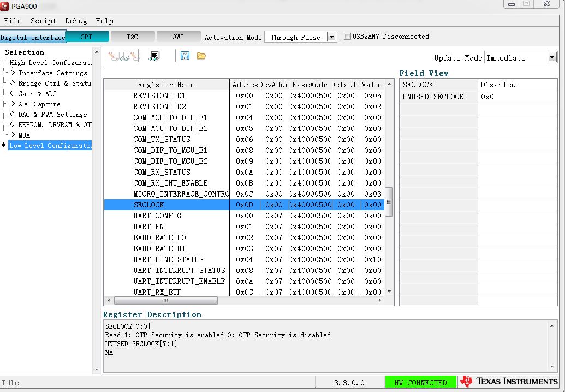
Task: Click the register table scroll-up arrow
Action: pos(389,84)
